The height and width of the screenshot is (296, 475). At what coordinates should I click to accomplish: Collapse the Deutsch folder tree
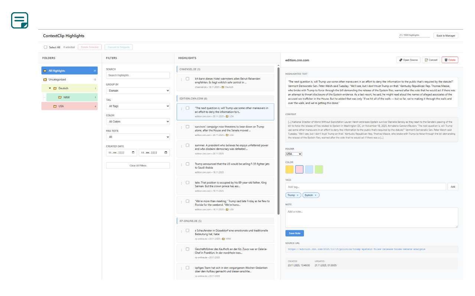(50, 88)
